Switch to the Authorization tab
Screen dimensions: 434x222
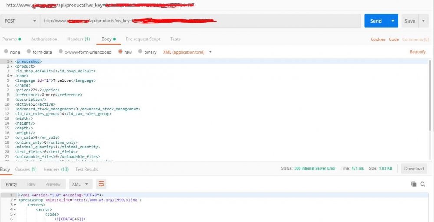44,39
